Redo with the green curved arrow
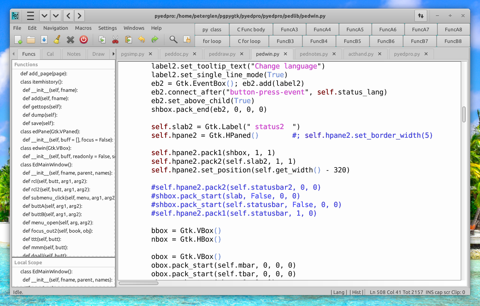The image size is (480, 306). (155, 40)
